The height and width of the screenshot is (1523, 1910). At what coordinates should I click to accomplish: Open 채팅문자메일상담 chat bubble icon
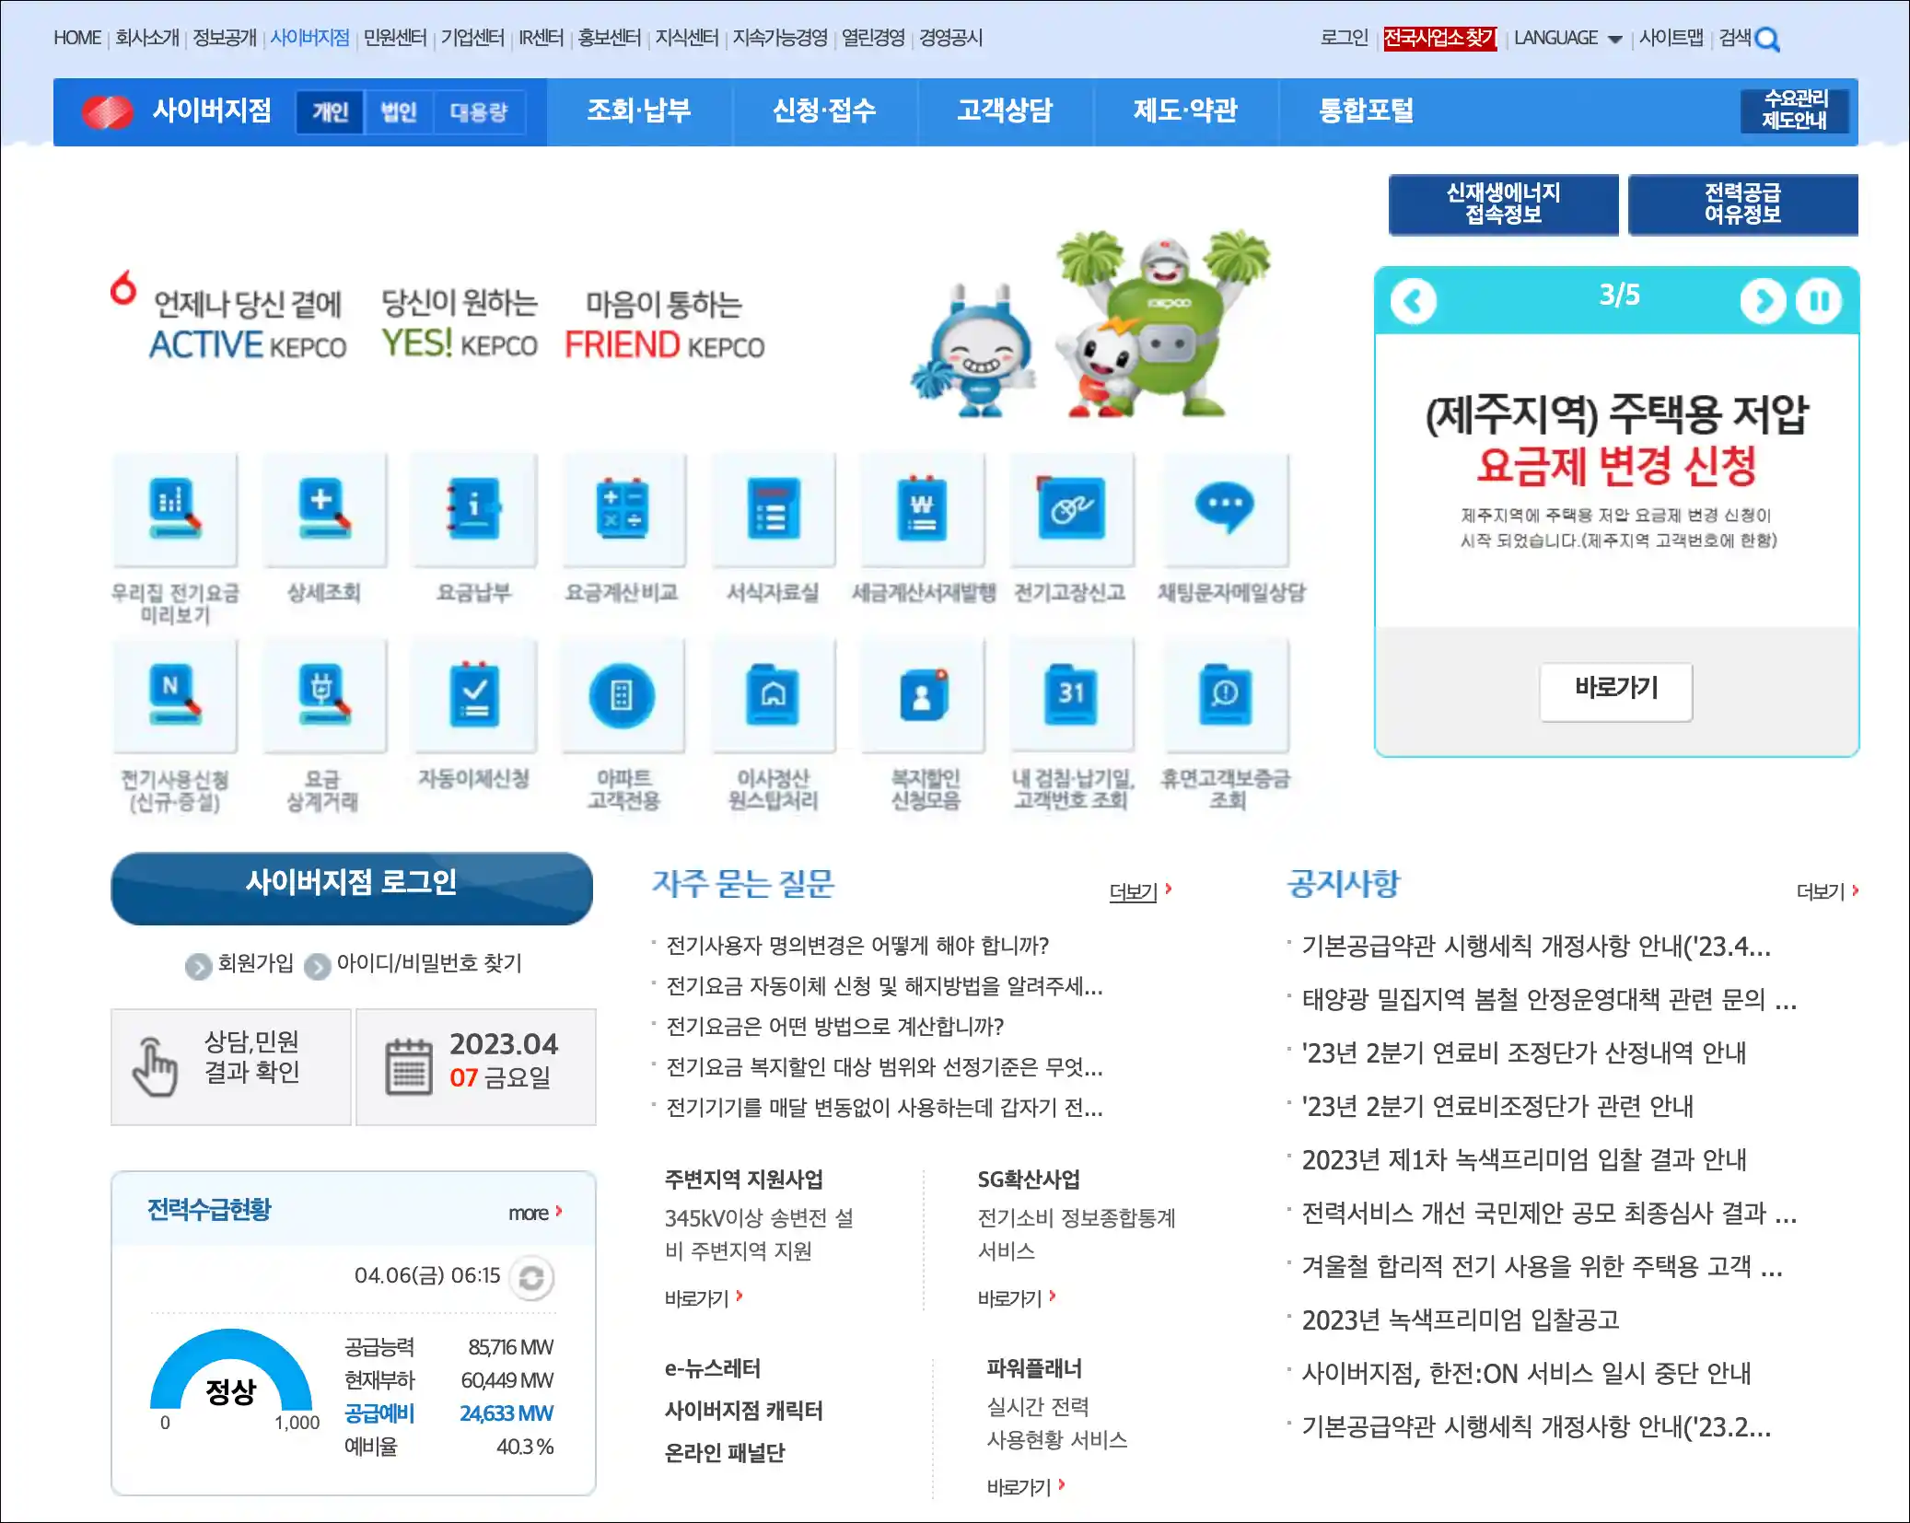(1225, 510)
